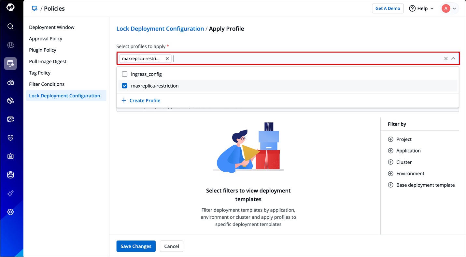The height and width of the screenshot is (257, 466).
Task: Click the search icon in left sidebar
Action: pos(10,26)
